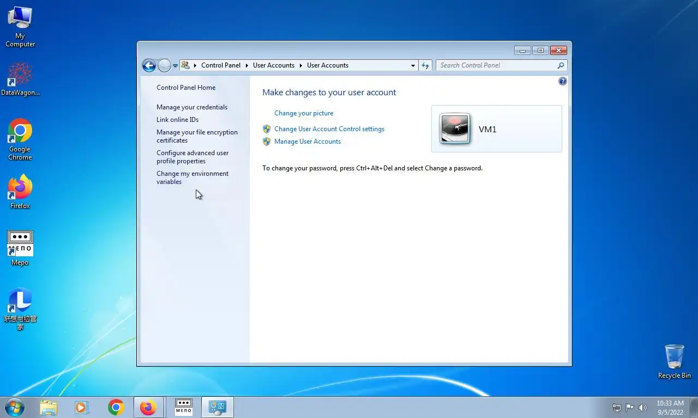Viewport: 698px width, 418px height.
Task: Open the Lenovo 联想电脑管家 desktop shortcut
Action: [x=20, y=309]
